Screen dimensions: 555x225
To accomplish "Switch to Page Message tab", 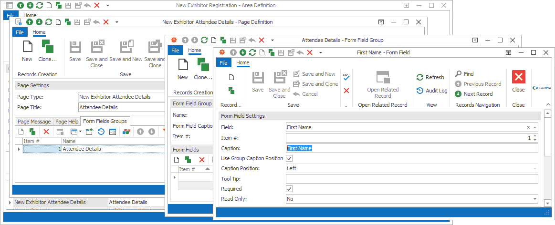I will tap(34, 122).
